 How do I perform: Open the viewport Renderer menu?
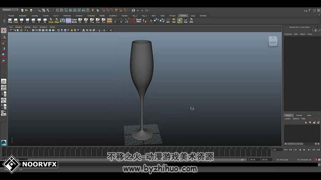click(43, 27)
